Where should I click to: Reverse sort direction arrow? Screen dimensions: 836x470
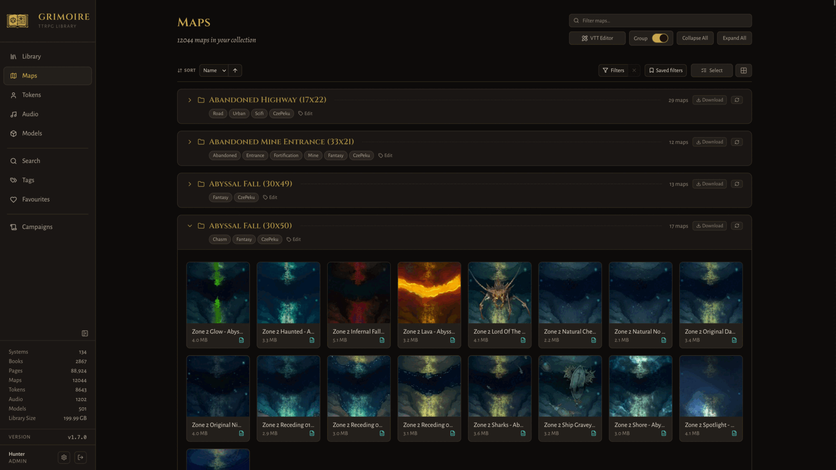235,70
